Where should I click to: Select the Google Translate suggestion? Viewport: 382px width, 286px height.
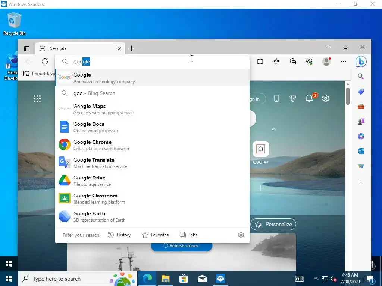[x=153, y=163]
